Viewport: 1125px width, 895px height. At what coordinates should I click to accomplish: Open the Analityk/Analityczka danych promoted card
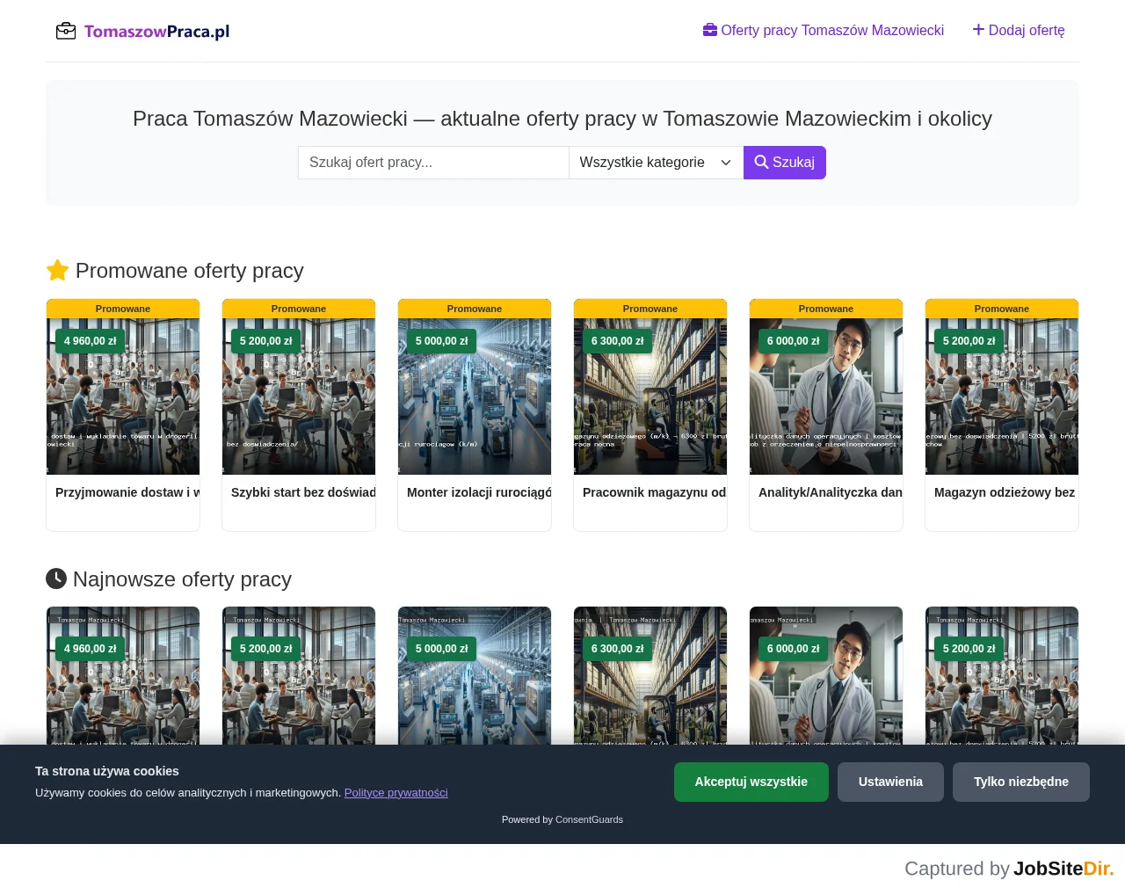826,415
